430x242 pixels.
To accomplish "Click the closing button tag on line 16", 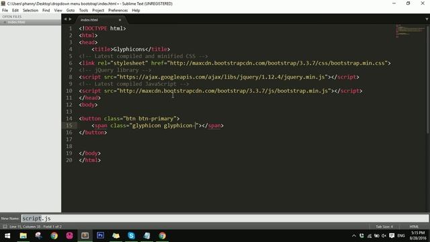I will pyautogui.click(x=93, y=132).
